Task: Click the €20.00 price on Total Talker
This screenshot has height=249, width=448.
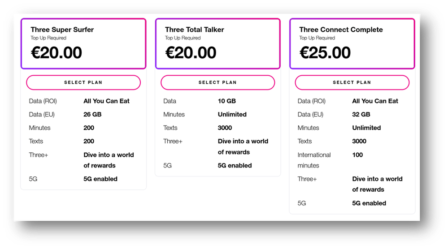Action: click(191, 53)
